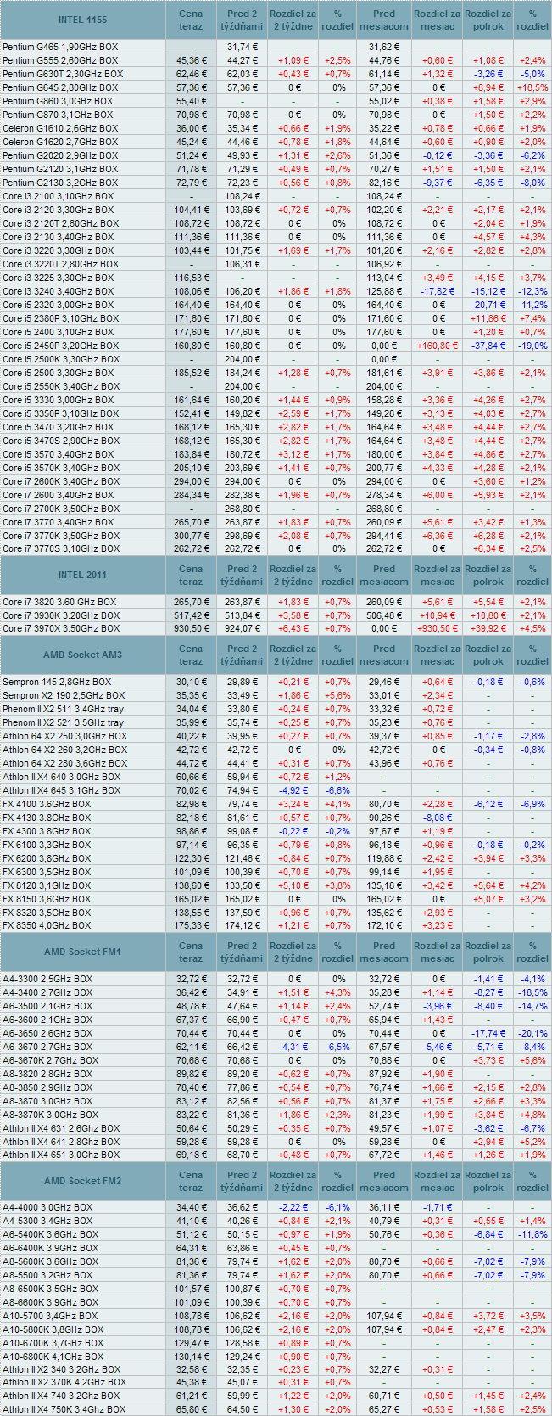Viewport: 552px width, 1416px height.
Task: Select the A6-3670K 2,7GHz BOX name
Action: pyautogui.click(x=51, y=1060)
